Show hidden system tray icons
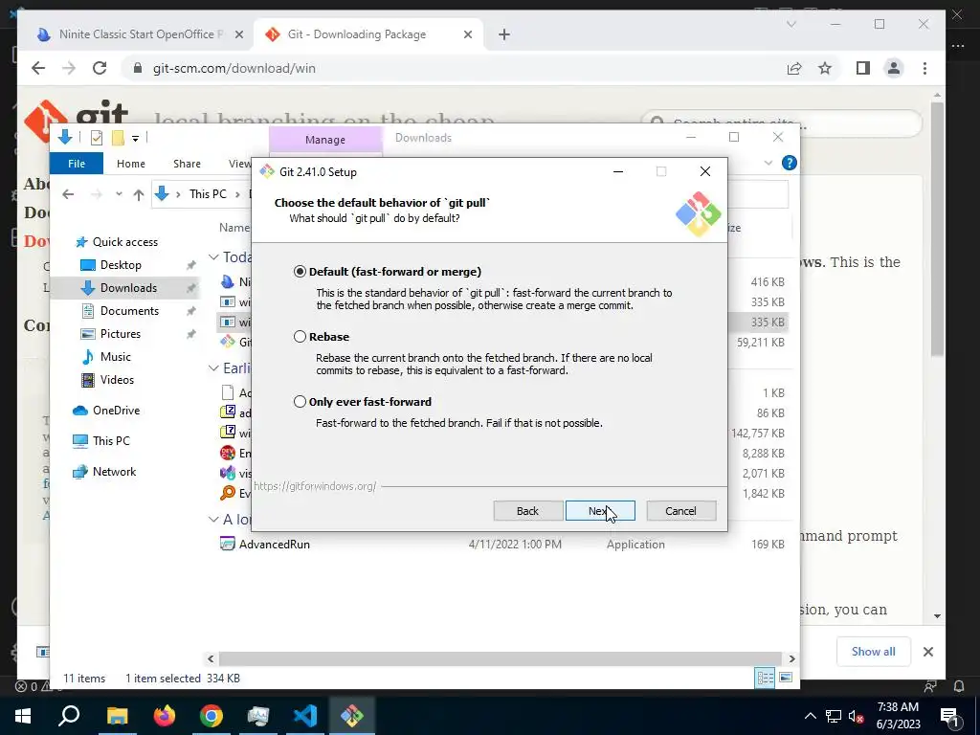This screenshot has width=980, height=735. tap(810, 716)
